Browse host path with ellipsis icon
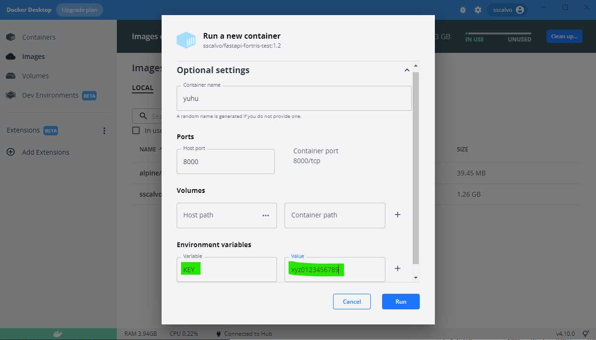This screenshot has height=340, width=596. click(266, 215)
